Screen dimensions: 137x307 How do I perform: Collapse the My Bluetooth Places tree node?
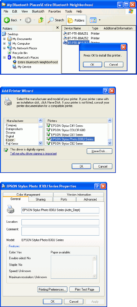pos(4,57)
